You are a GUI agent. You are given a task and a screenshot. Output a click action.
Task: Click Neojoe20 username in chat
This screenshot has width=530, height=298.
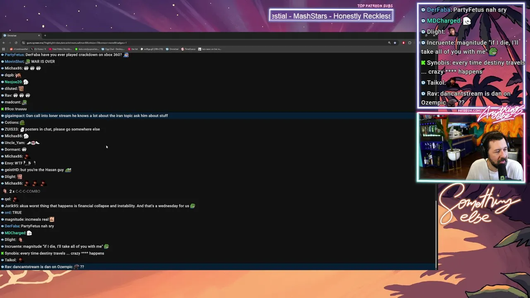pos(13,82)
